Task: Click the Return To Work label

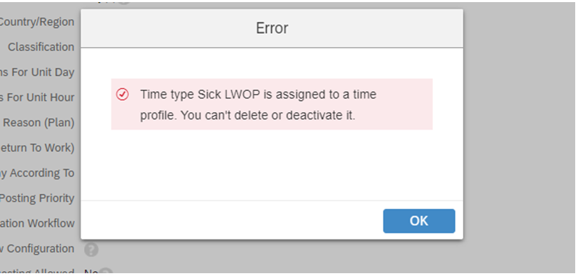Action: coord(37,148)
